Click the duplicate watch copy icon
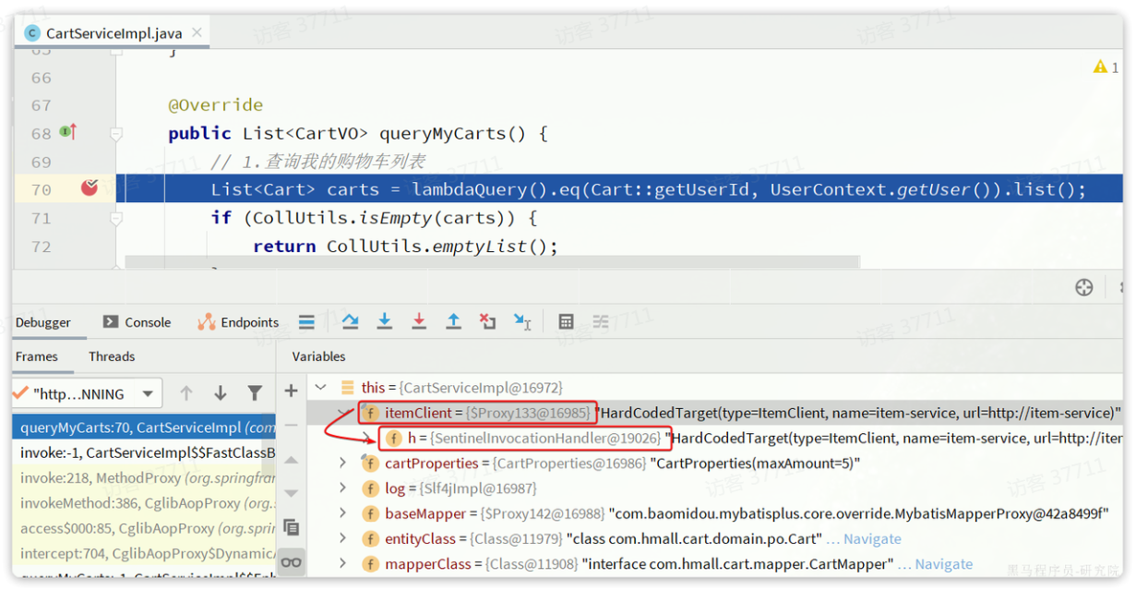This screenshot has width=1136, height=590. click(291, 527)
